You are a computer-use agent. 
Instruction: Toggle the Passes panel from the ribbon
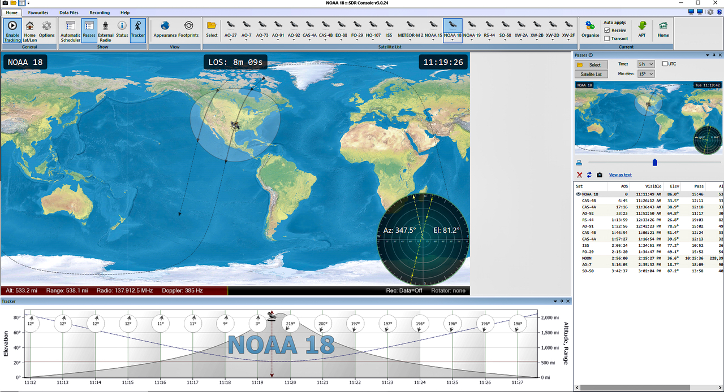(89, 30)
